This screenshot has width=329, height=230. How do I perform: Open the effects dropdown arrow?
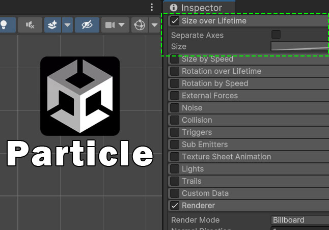[67, 25]
